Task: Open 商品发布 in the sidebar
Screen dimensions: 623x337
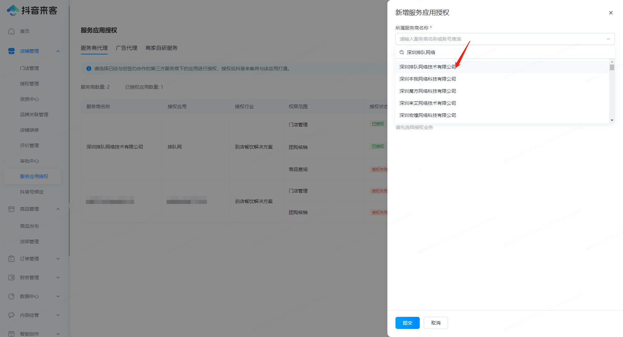Action: pyautogui.click(x=30, y=226)
